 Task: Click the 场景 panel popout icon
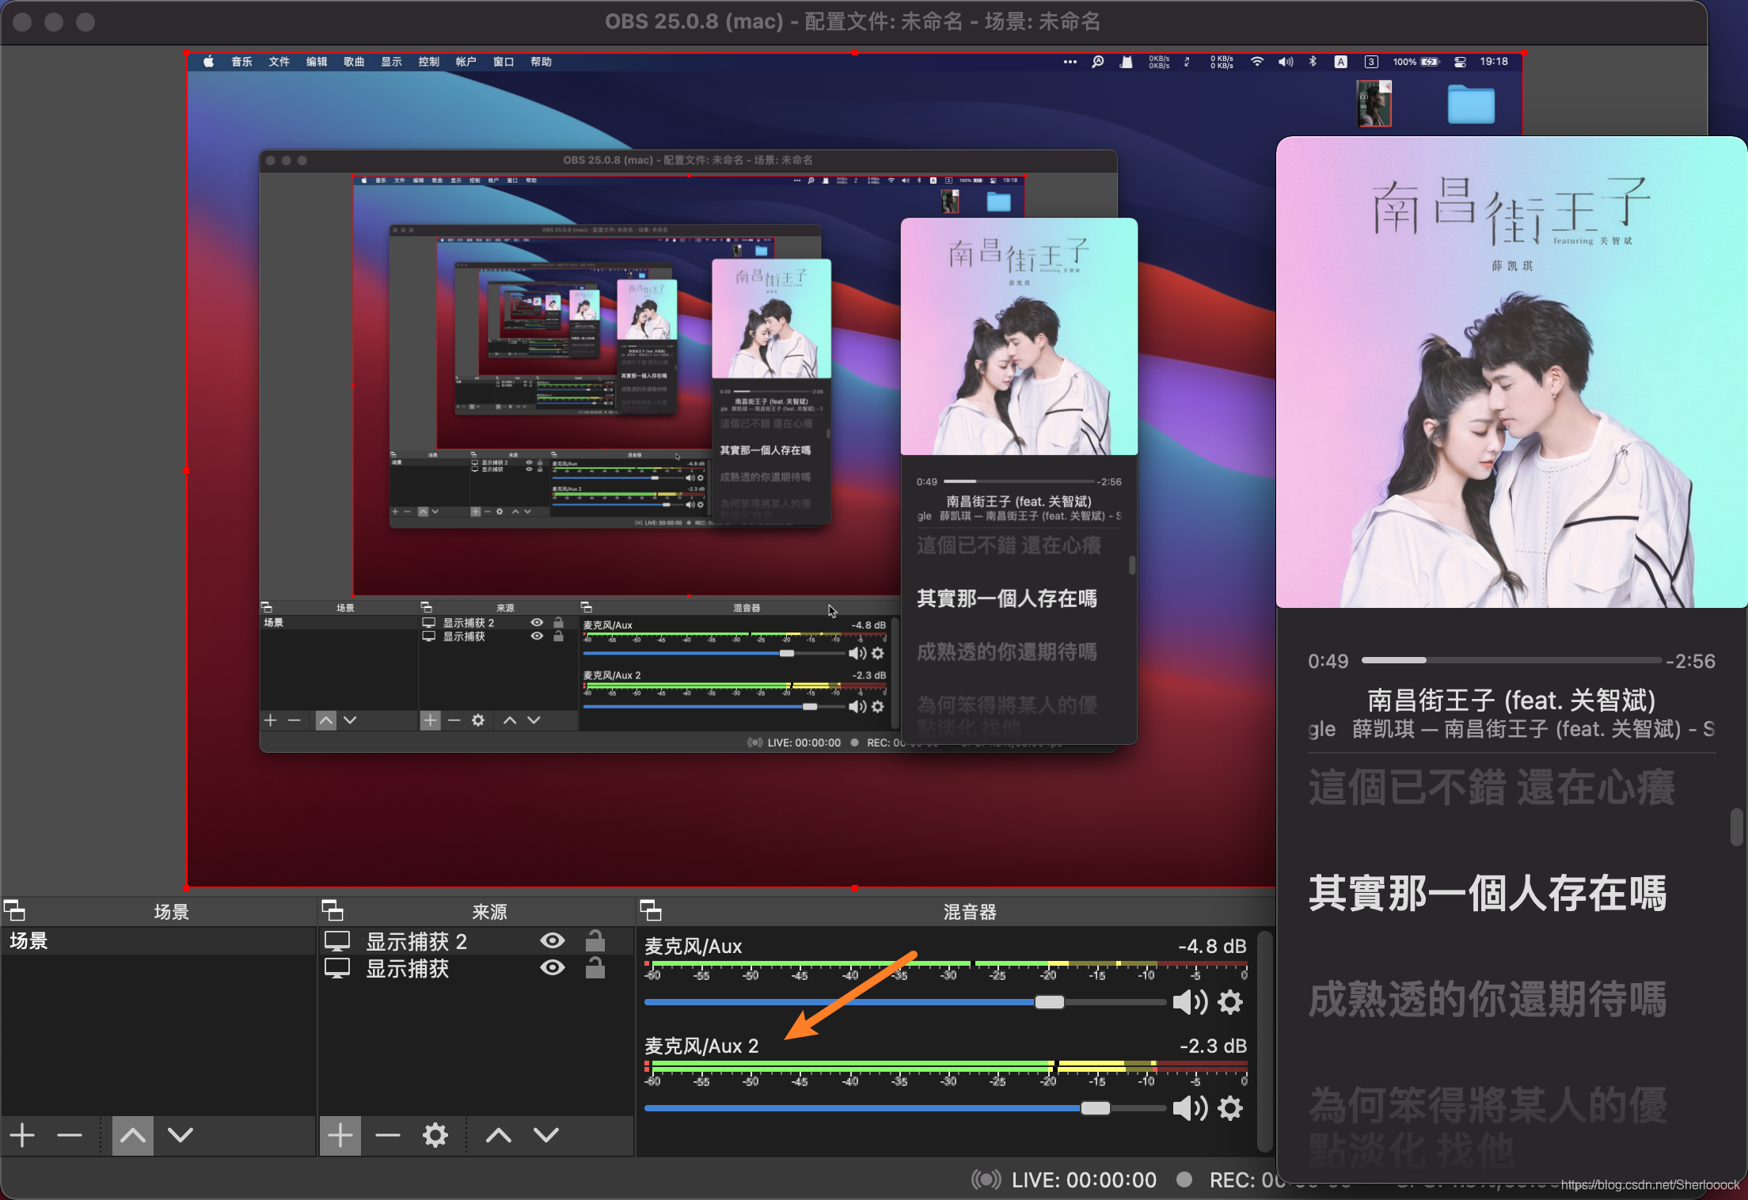(x=16, y=911)
